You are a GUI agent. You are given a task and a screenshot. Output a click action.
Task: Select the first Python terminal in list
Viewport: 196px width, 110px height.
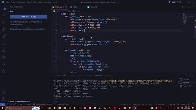(x=186, y=79)
